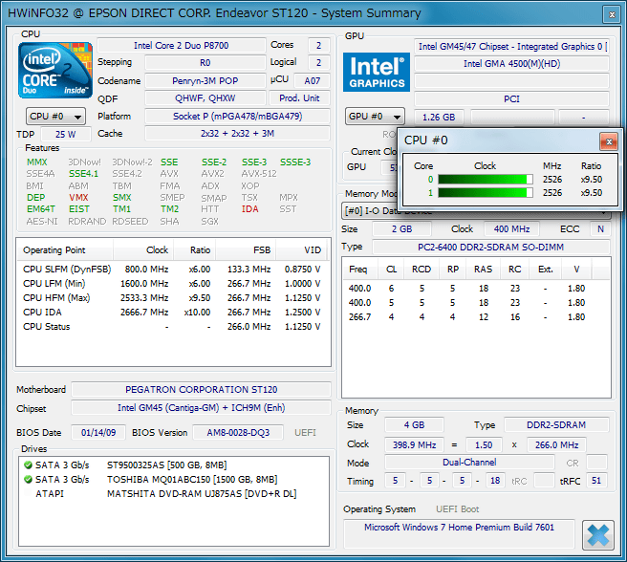Click the green status icon for TOSHIBA MQ01ABC150 drive

coord(28,479)
